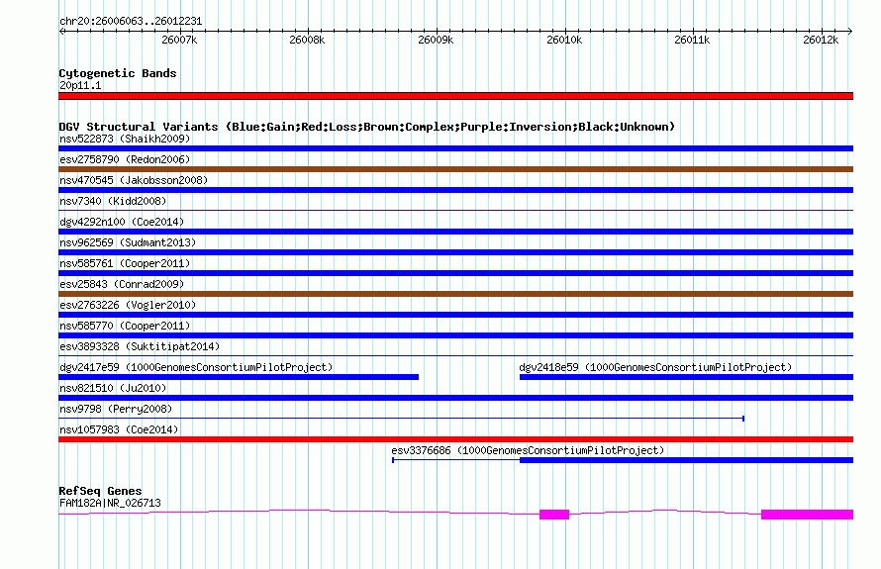Image resolution: width=881 pixels, height=569 pixels.
Task: Click the magenta intron line of FAM182A
Action: coord(299,511)
